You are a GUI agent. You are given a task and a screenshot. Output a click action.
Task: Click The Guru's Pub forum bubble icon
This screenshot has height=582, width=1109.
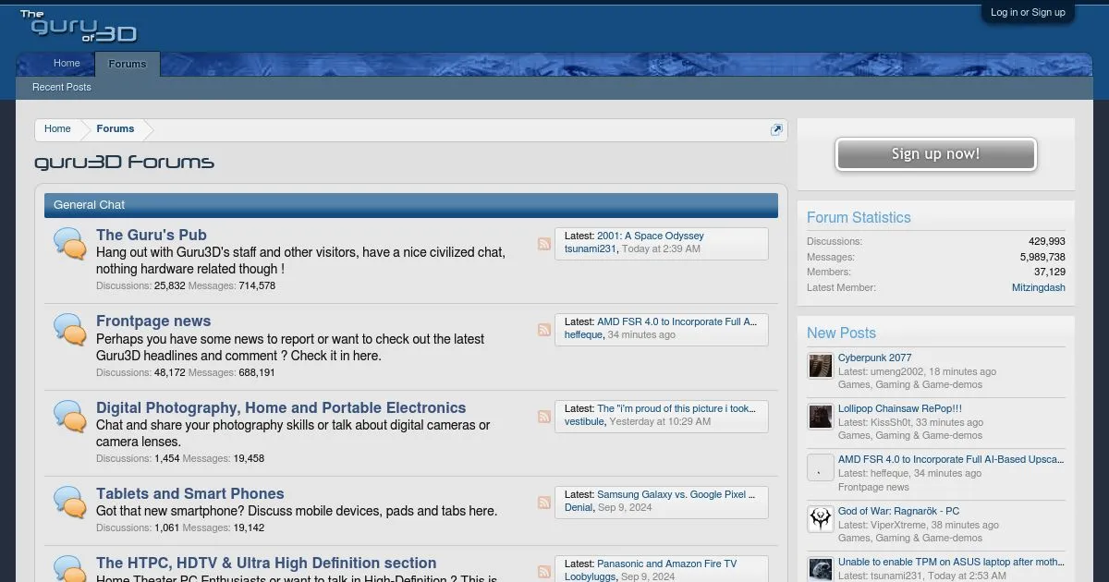tap(70, 244)
